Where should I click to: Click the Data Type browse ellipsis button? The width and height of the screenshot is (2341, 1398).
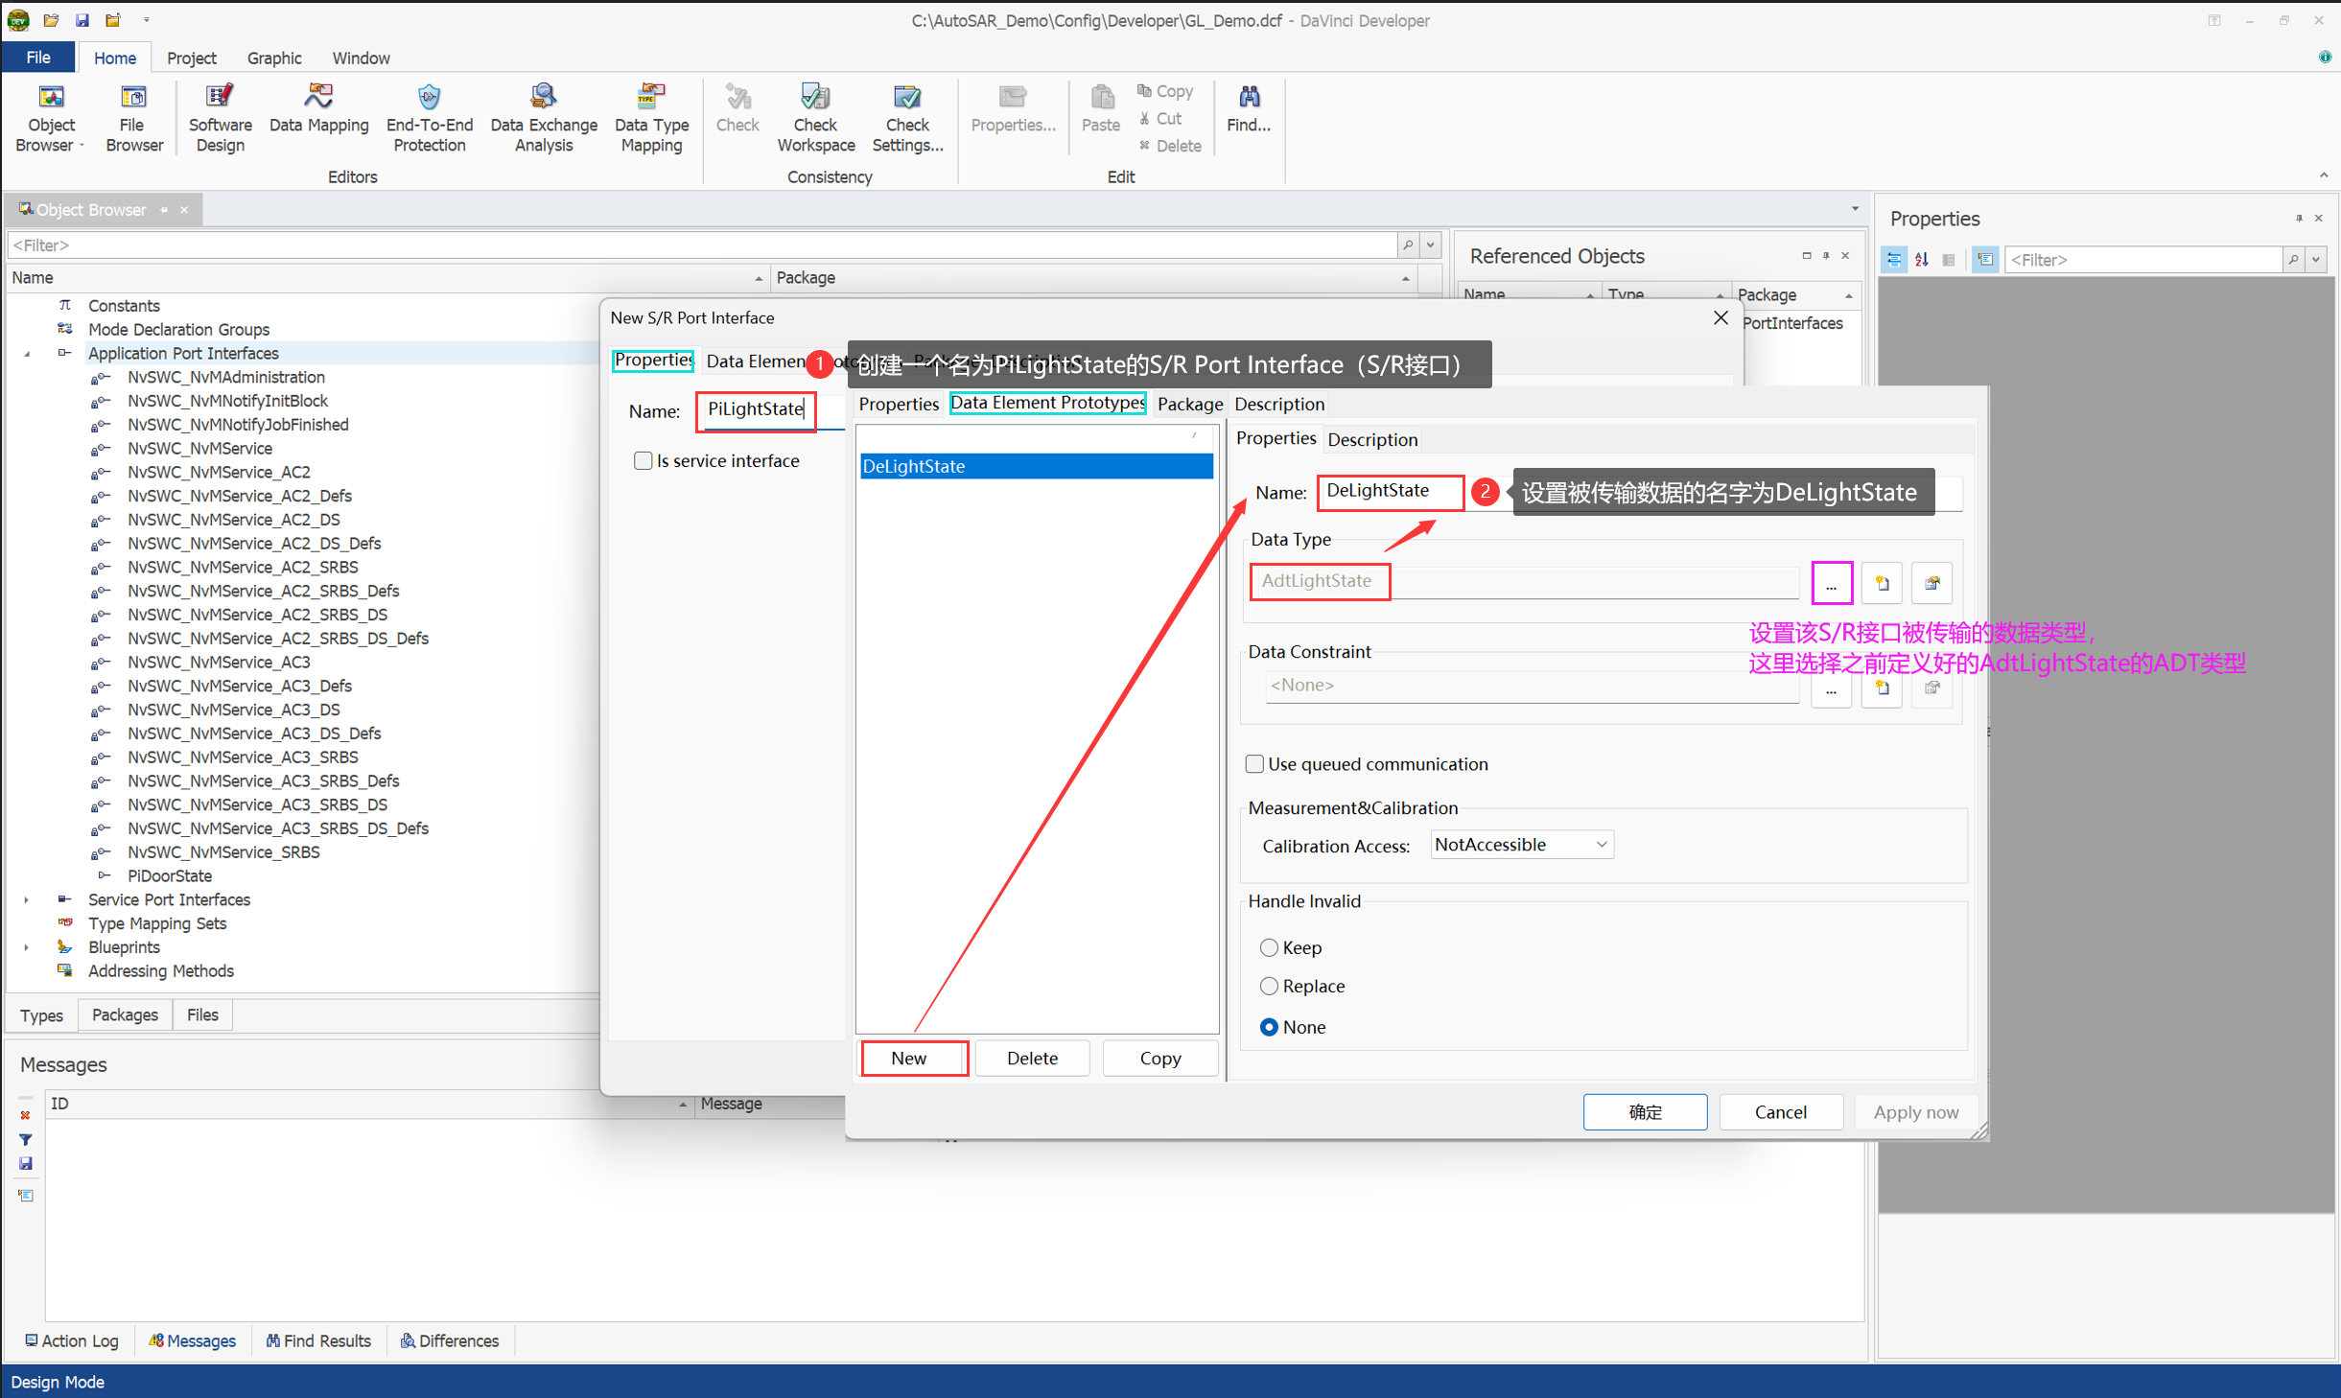pos(1831,583)
